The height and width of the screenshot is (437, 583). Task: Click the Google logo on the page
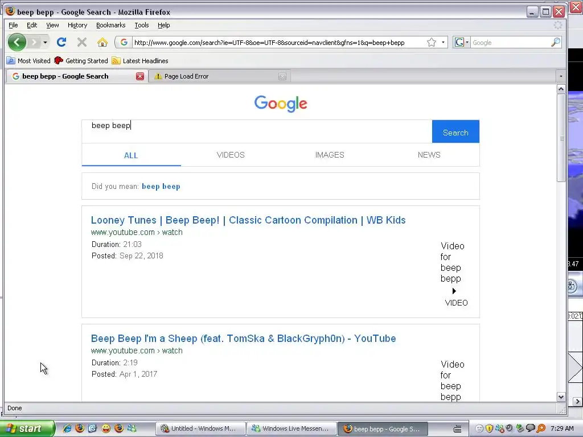281,104
